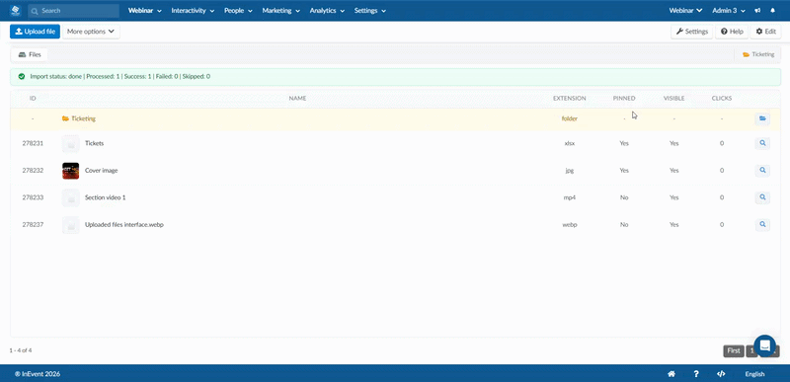This screenshot has height=382, width=790.
Task: Click the open-folder icon for Ticketing row
Action: (x=762, y=118)
